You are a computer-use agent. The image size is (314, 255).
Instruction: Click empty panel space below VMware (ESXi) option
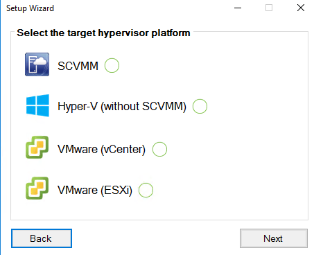159,209
